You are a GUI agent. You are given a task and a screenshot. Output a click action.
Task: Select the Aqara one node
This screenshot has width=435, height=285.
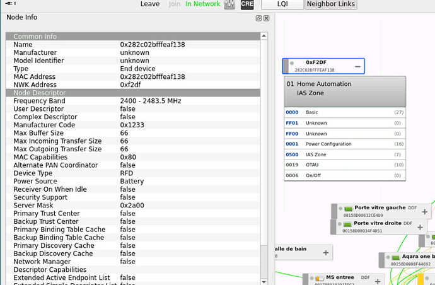coord(407,260)
